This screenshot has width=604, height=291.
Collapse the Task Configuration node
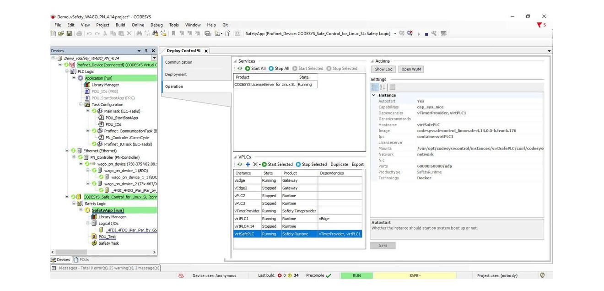tap(81, 104)
